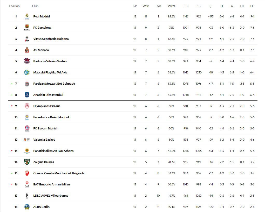Screen dimensions: 265x212
Task: Open the Partizan Mozzart Bet Belgrade link
Action: pos(54,84)
